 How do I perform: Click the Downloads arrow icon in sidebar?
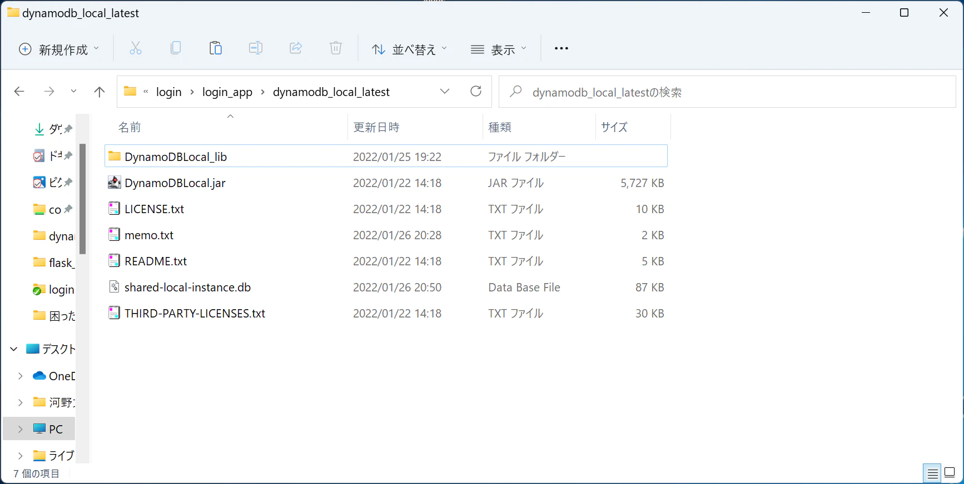[39, 129]
